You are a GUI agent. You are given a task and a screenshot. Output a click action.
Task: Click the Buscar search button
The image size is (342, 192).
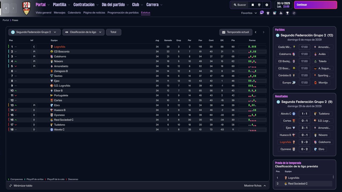pyautogui.click(x=240, y=5)
